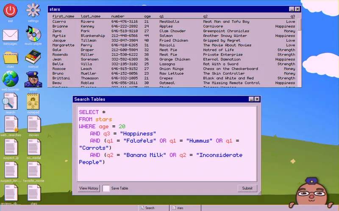Open the settings gear icon
Image resolution: width=339 pixels, height=211 pixels.
(x=33, y=10)
